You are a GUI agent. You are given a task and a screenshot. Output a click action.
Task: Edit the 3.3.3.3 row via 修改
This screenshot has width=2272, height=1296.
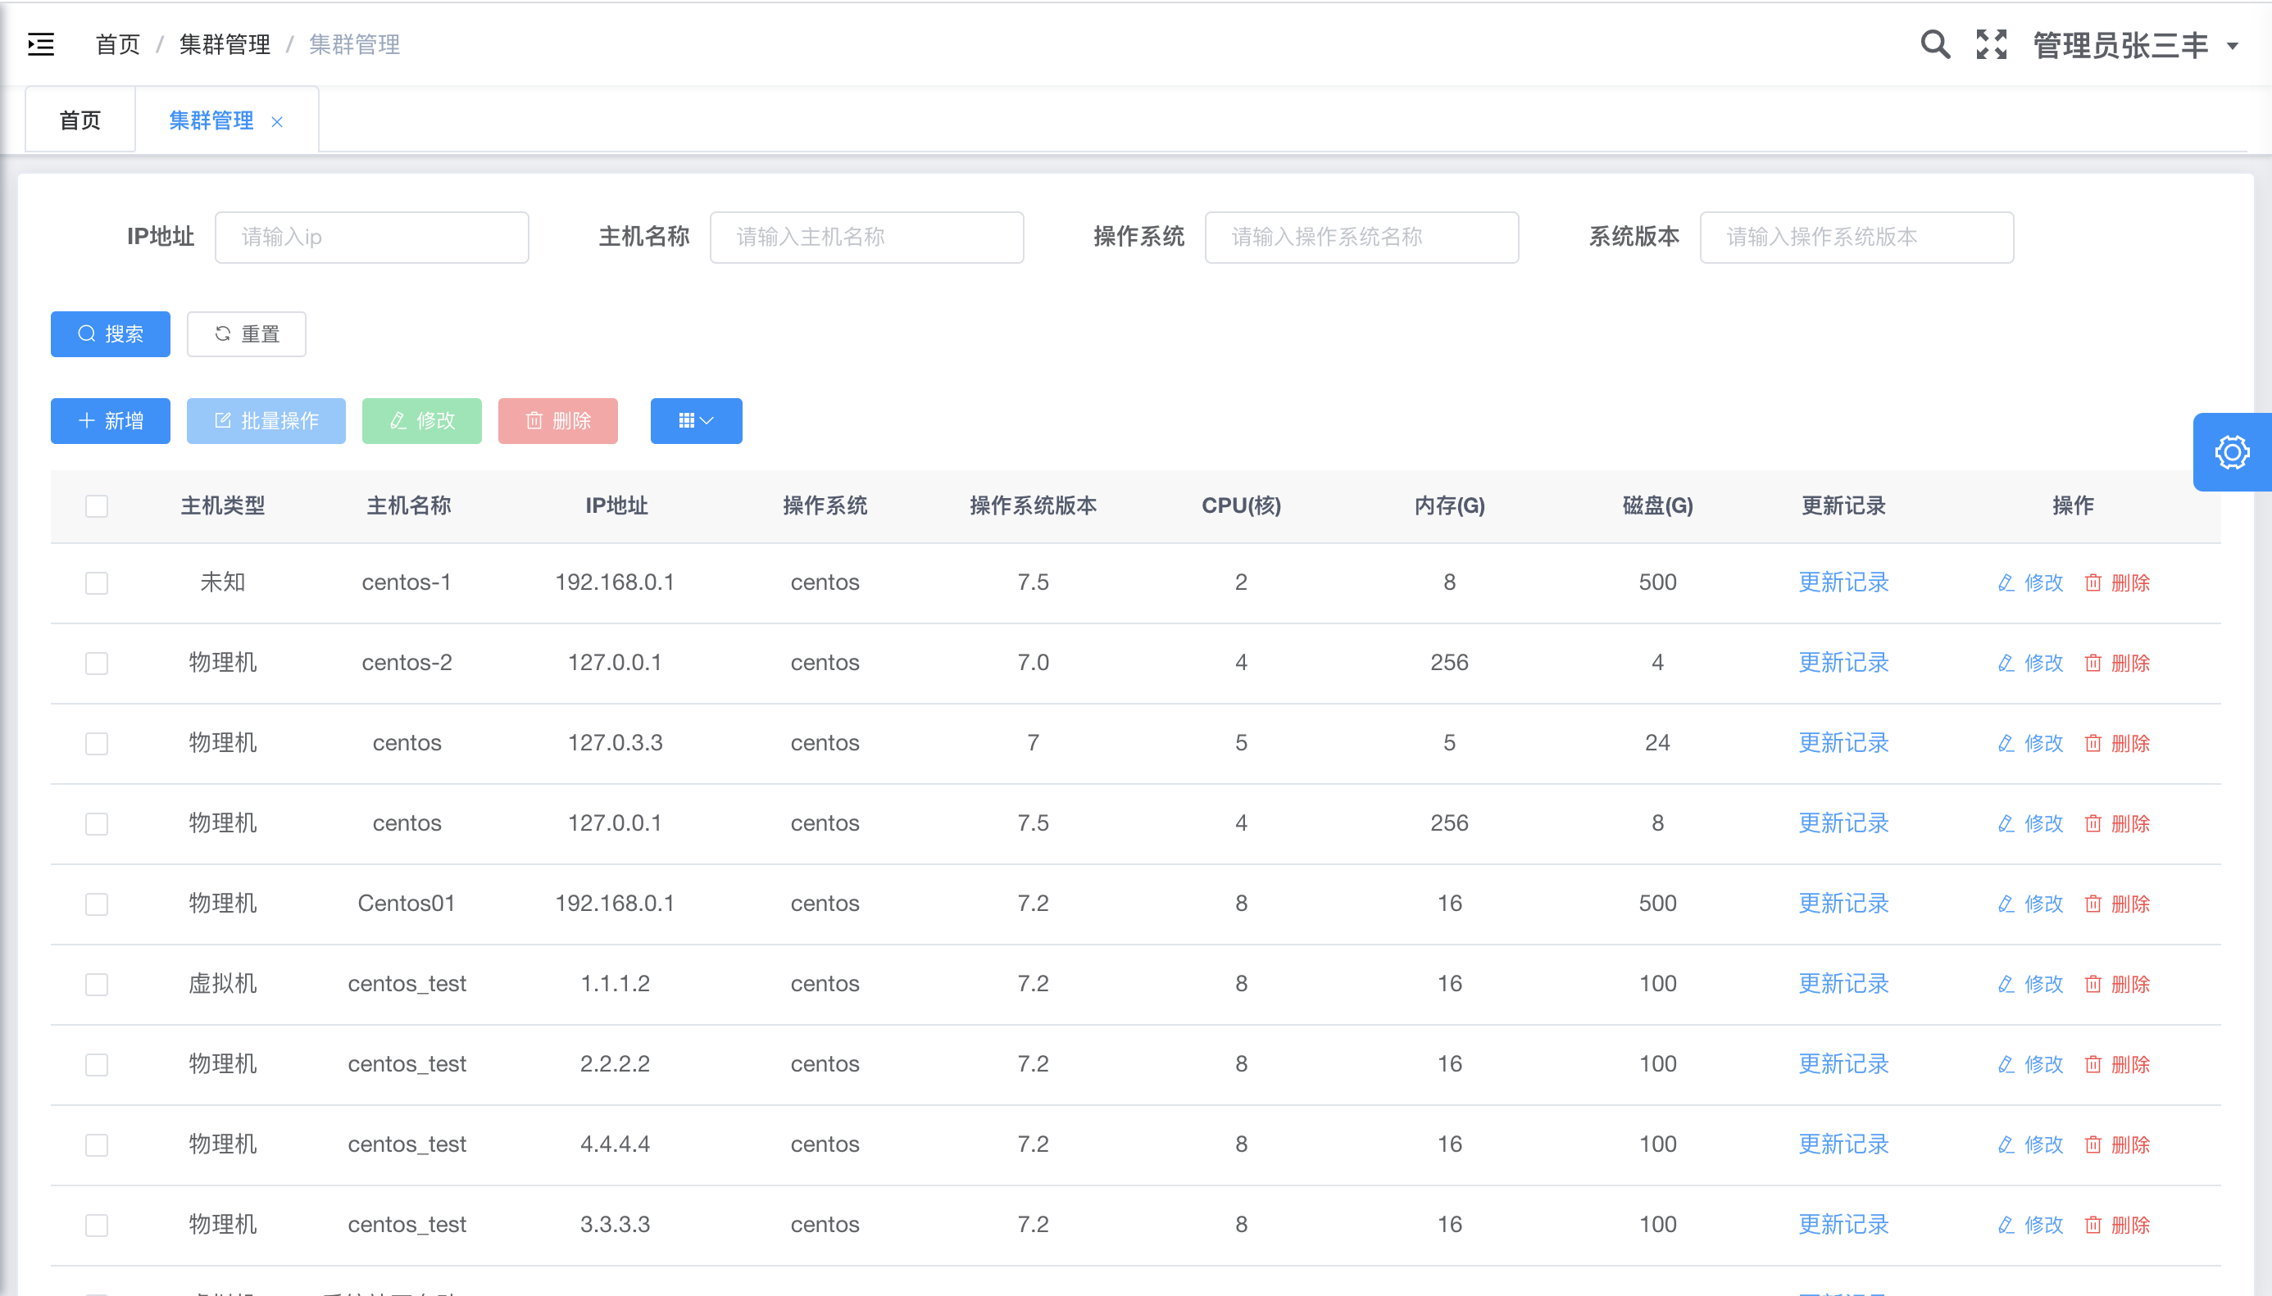[2030, 1225]
